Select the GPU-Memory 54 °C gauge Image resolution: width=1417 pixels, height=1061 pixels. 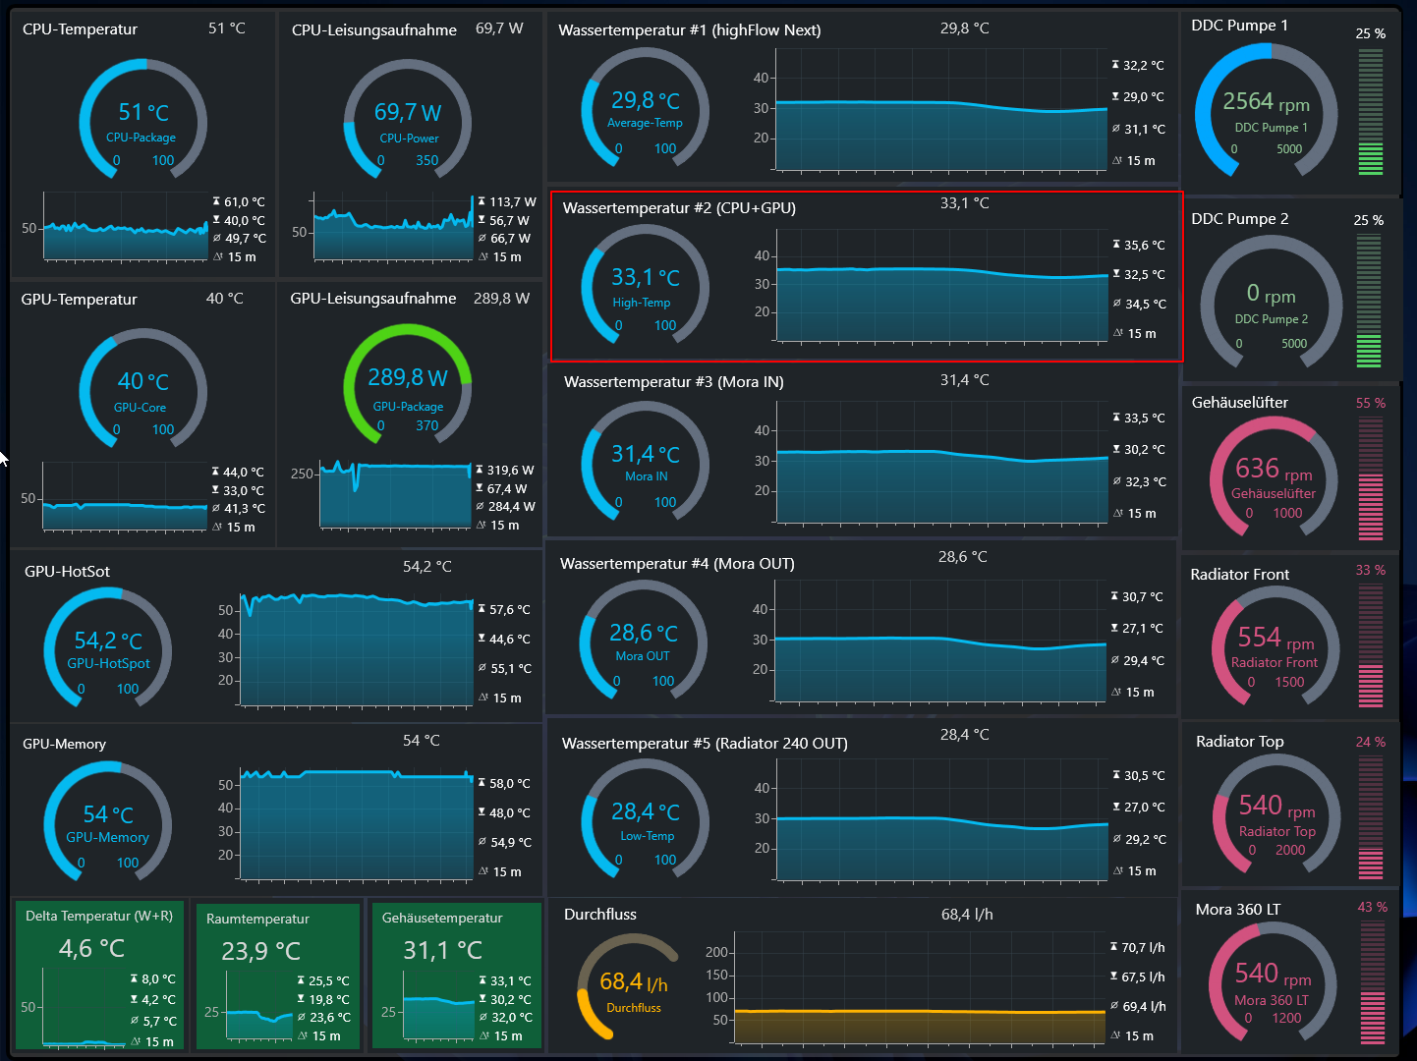[108, 822]
